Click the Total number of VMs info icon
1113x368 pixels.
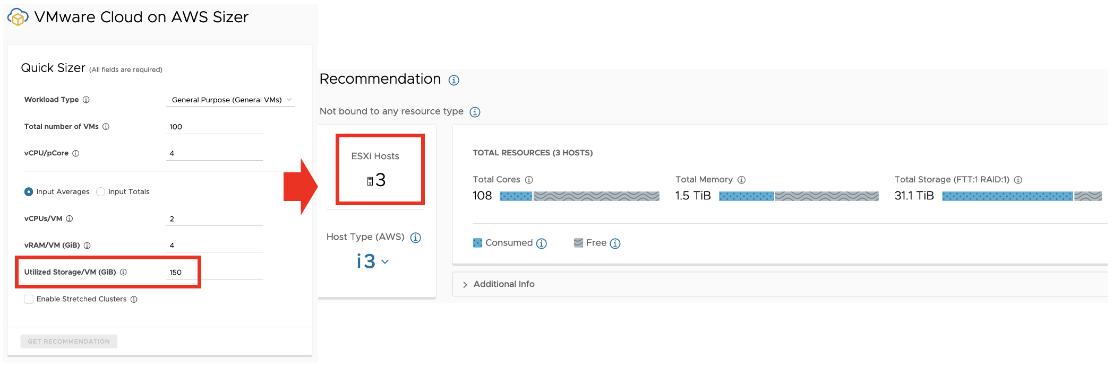pos(106,127)
